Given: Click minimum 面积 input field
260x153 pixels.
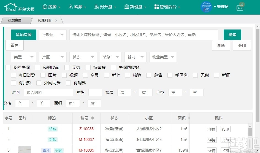Looking at the screenshot, I should tap(73, 103).
